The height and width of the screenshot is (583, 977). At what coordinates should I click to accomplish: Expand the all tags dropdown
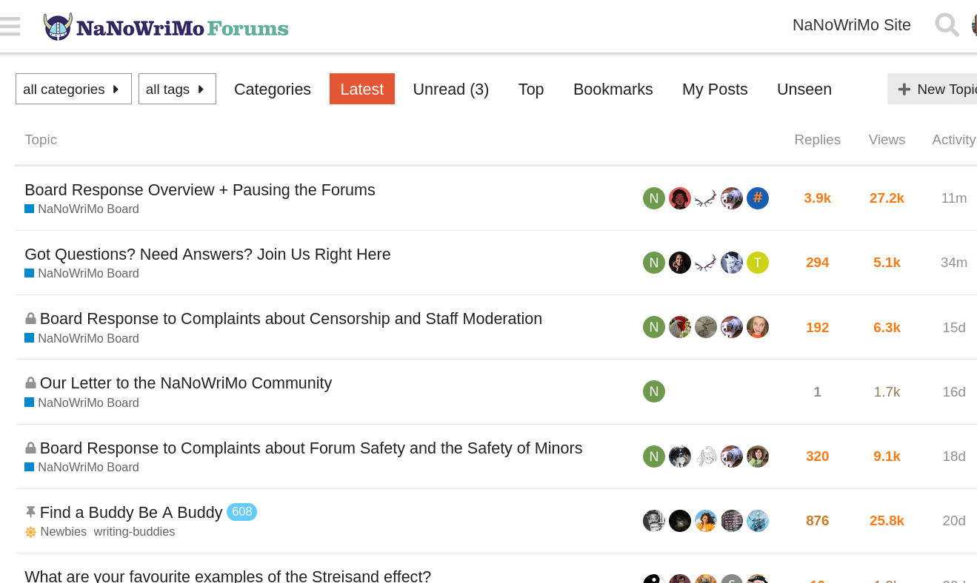(x=177, y=89)
